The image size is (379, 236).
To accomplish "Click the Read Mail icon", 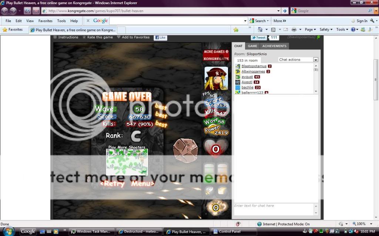I will point(285,29).
